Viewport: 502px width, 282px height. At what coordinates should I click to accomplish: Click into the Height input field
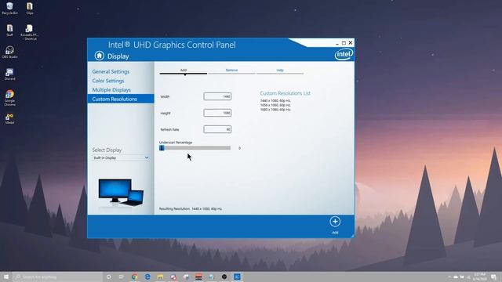(217, 113)
